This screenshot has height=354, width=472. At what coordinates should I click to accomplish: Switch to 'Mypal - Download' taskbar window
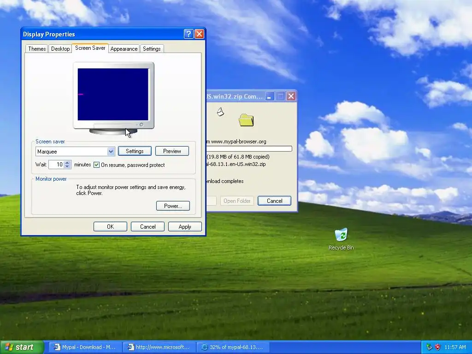pyautogui.click(x=85, y=347)
